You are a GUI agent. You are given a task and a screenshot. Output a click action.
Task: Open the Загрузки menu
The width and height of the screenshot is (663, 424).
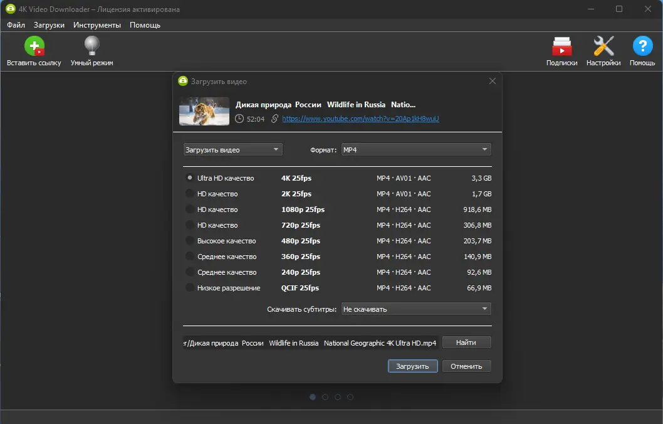tap(49, 25)
